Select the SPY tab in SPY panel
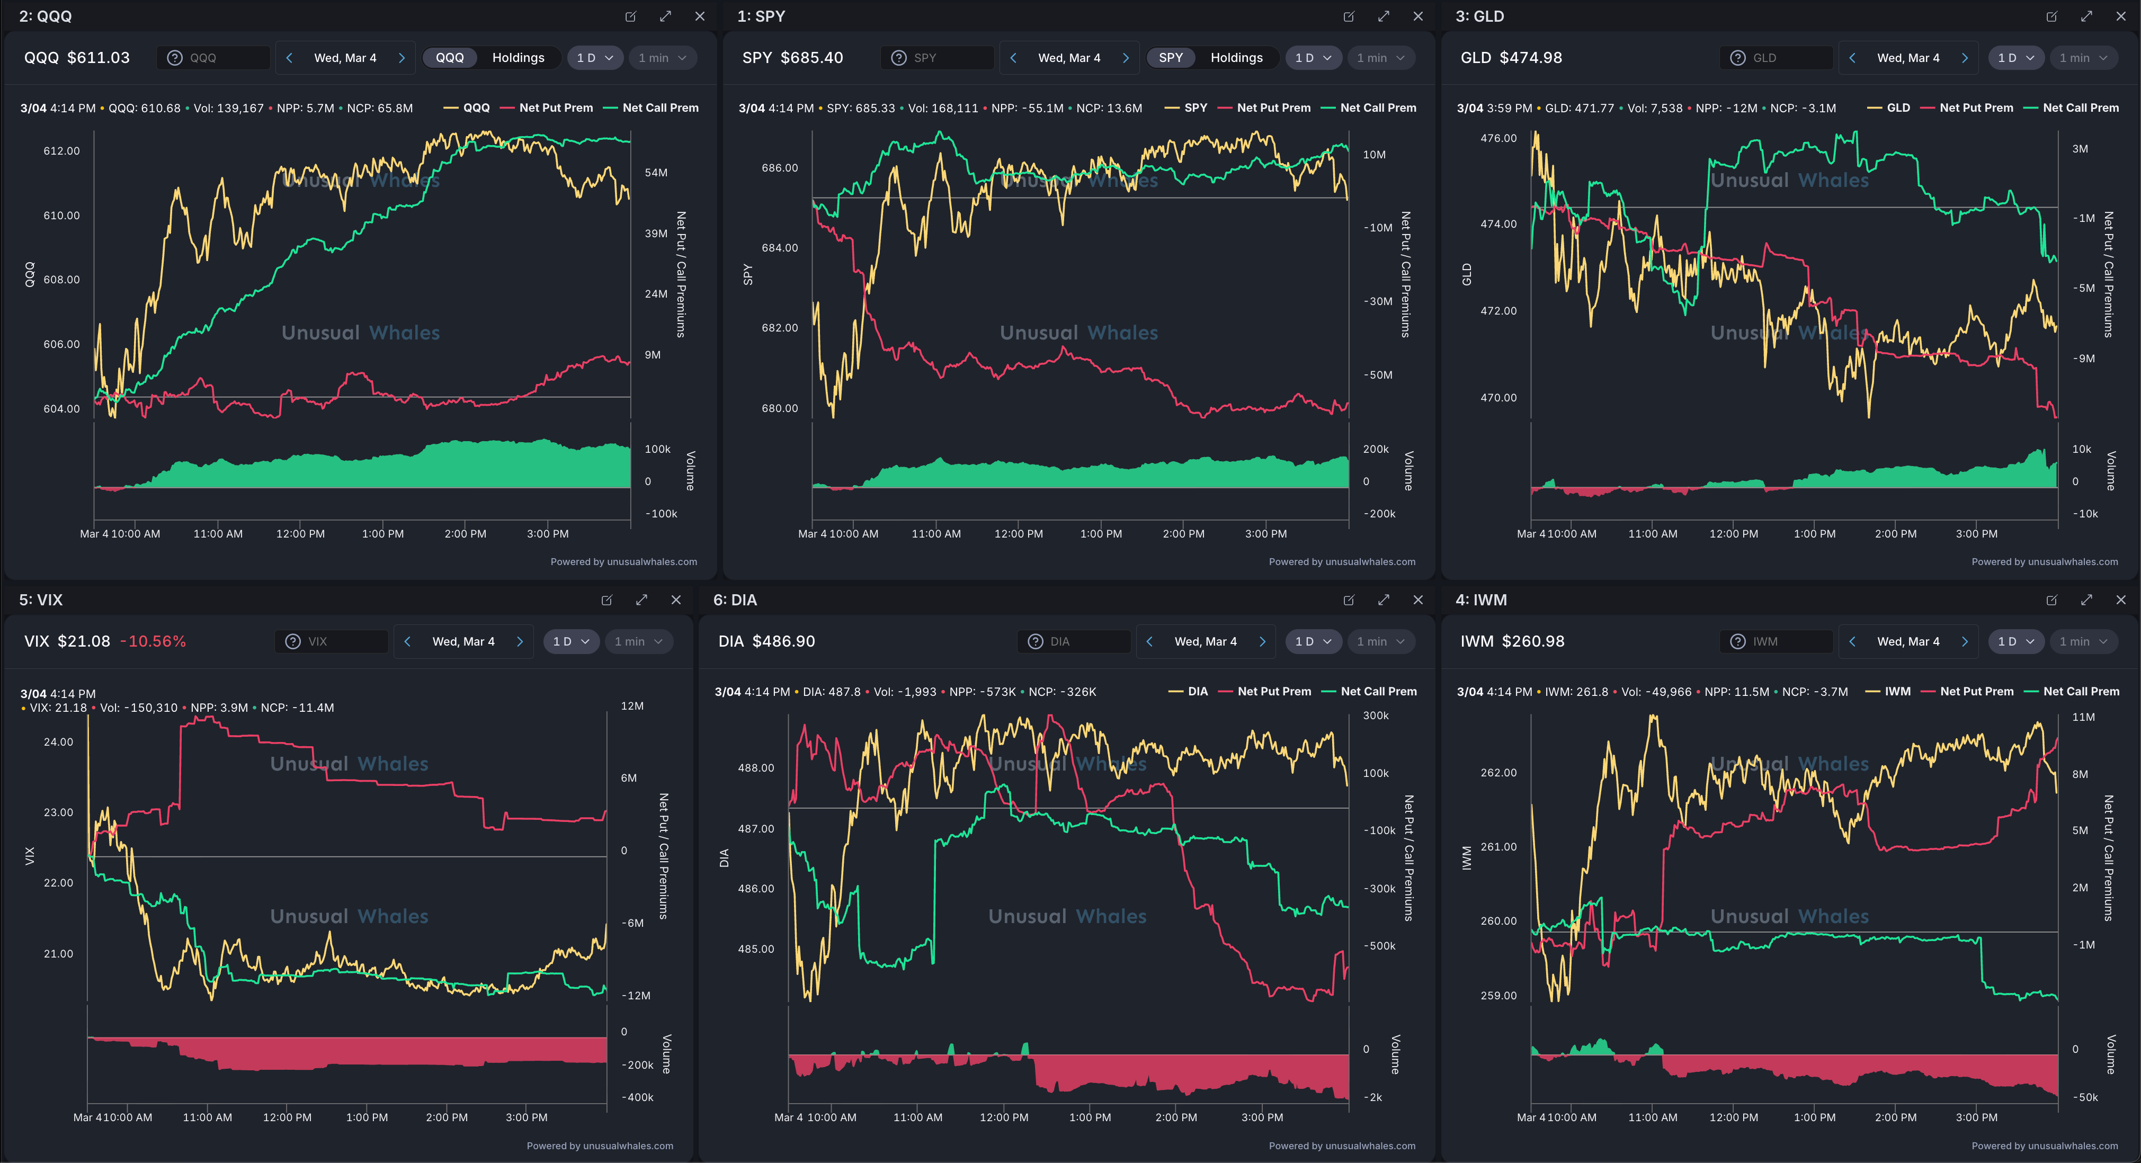 click(x=1170, y=58)
